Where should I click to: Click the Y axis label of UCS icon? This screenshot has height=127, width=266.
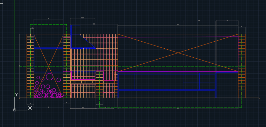tap(16, 95)
